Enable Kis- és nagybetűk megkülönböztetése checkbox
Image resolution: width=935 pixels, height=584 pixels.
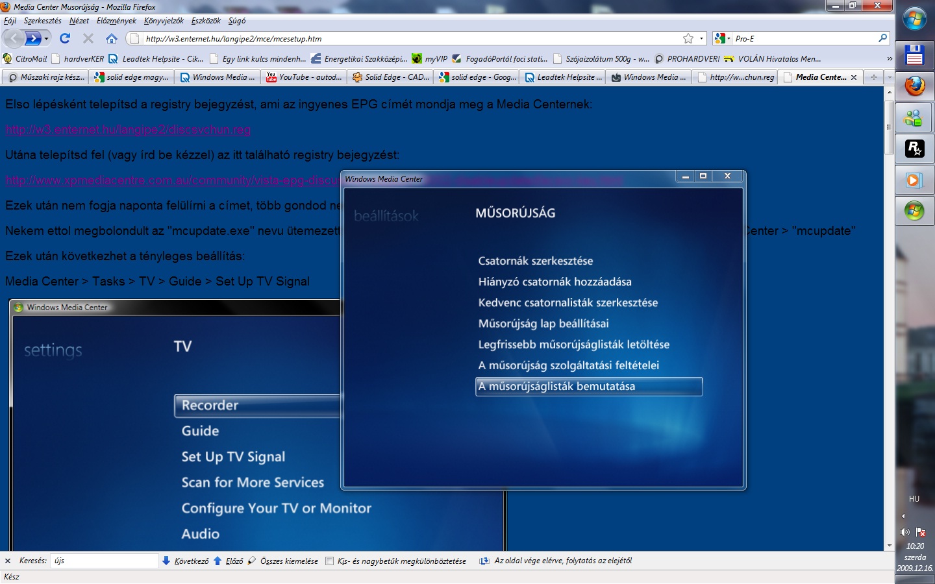[329, 561]
